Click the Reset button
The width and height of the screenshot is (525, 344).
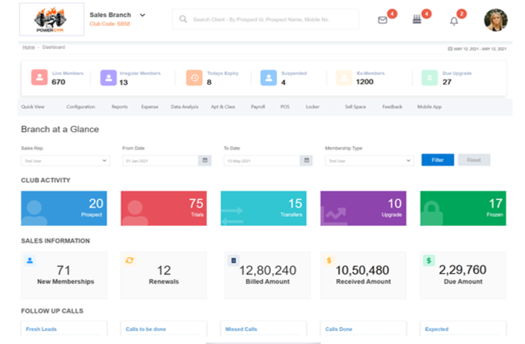click(474, 160)
